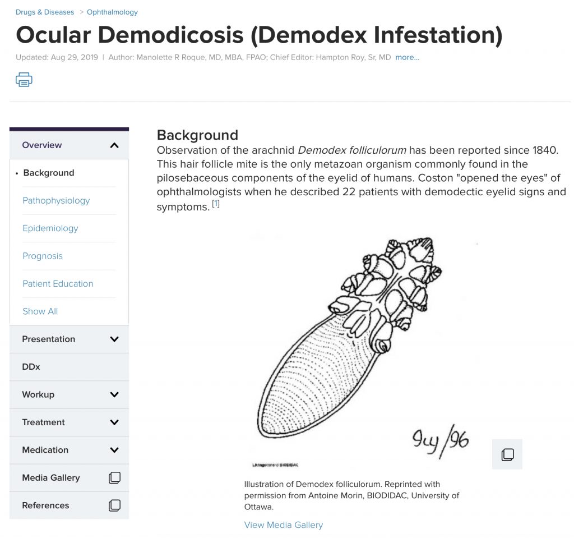Click the References icon in the sidebar
Screen dimensions: 574x538
click(x=114, y=505)
